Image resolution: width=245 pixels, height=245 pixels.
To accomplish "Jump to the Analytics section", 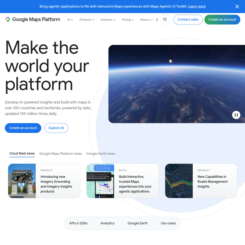I will point(108,223).
